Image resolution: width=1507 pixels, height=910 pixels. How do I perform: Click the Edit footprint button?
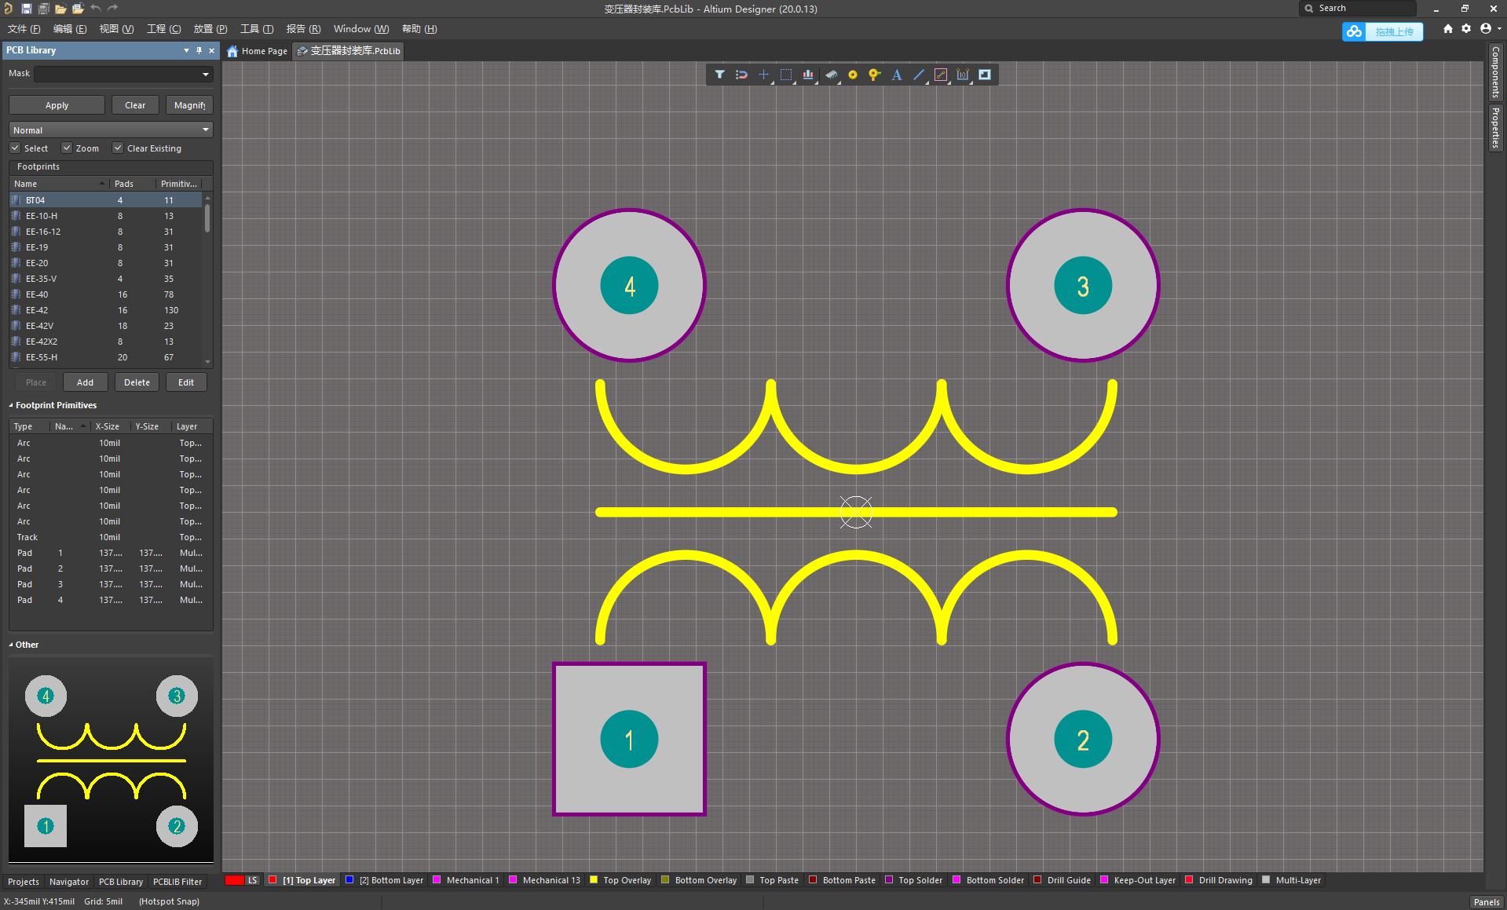point(186,382)
